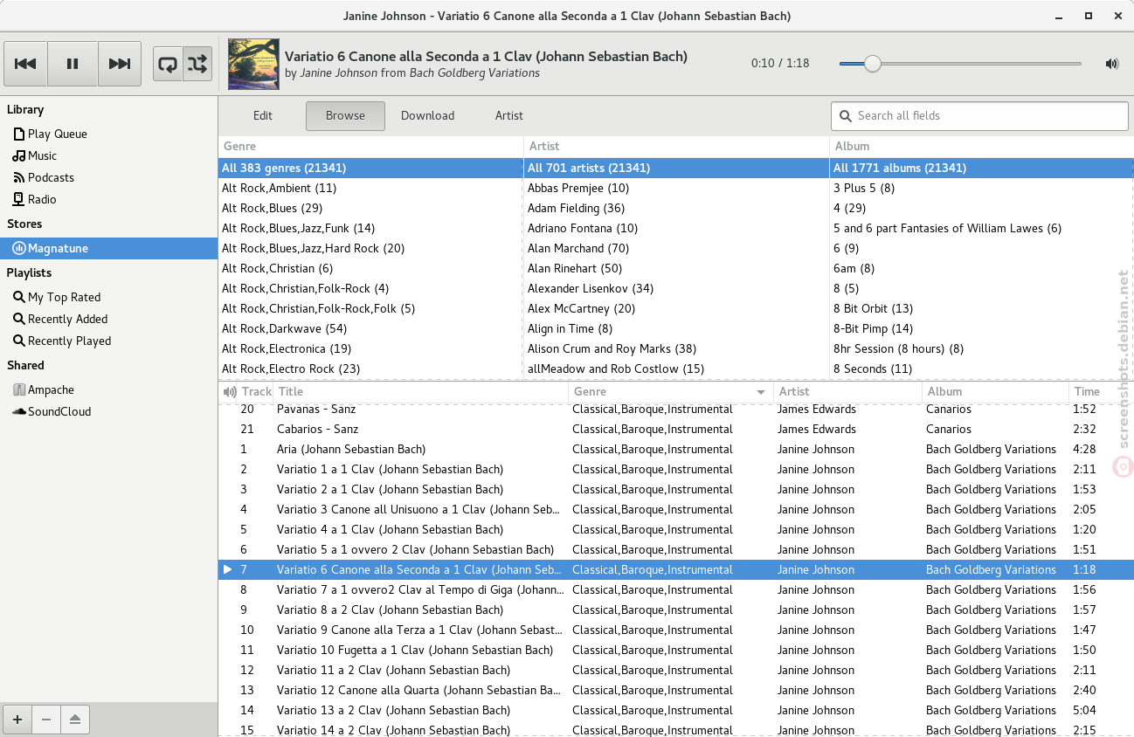Viewport: 1134px width, 737px height.
Task: Select All 1771 albums filter
Action: click(982, 168)
